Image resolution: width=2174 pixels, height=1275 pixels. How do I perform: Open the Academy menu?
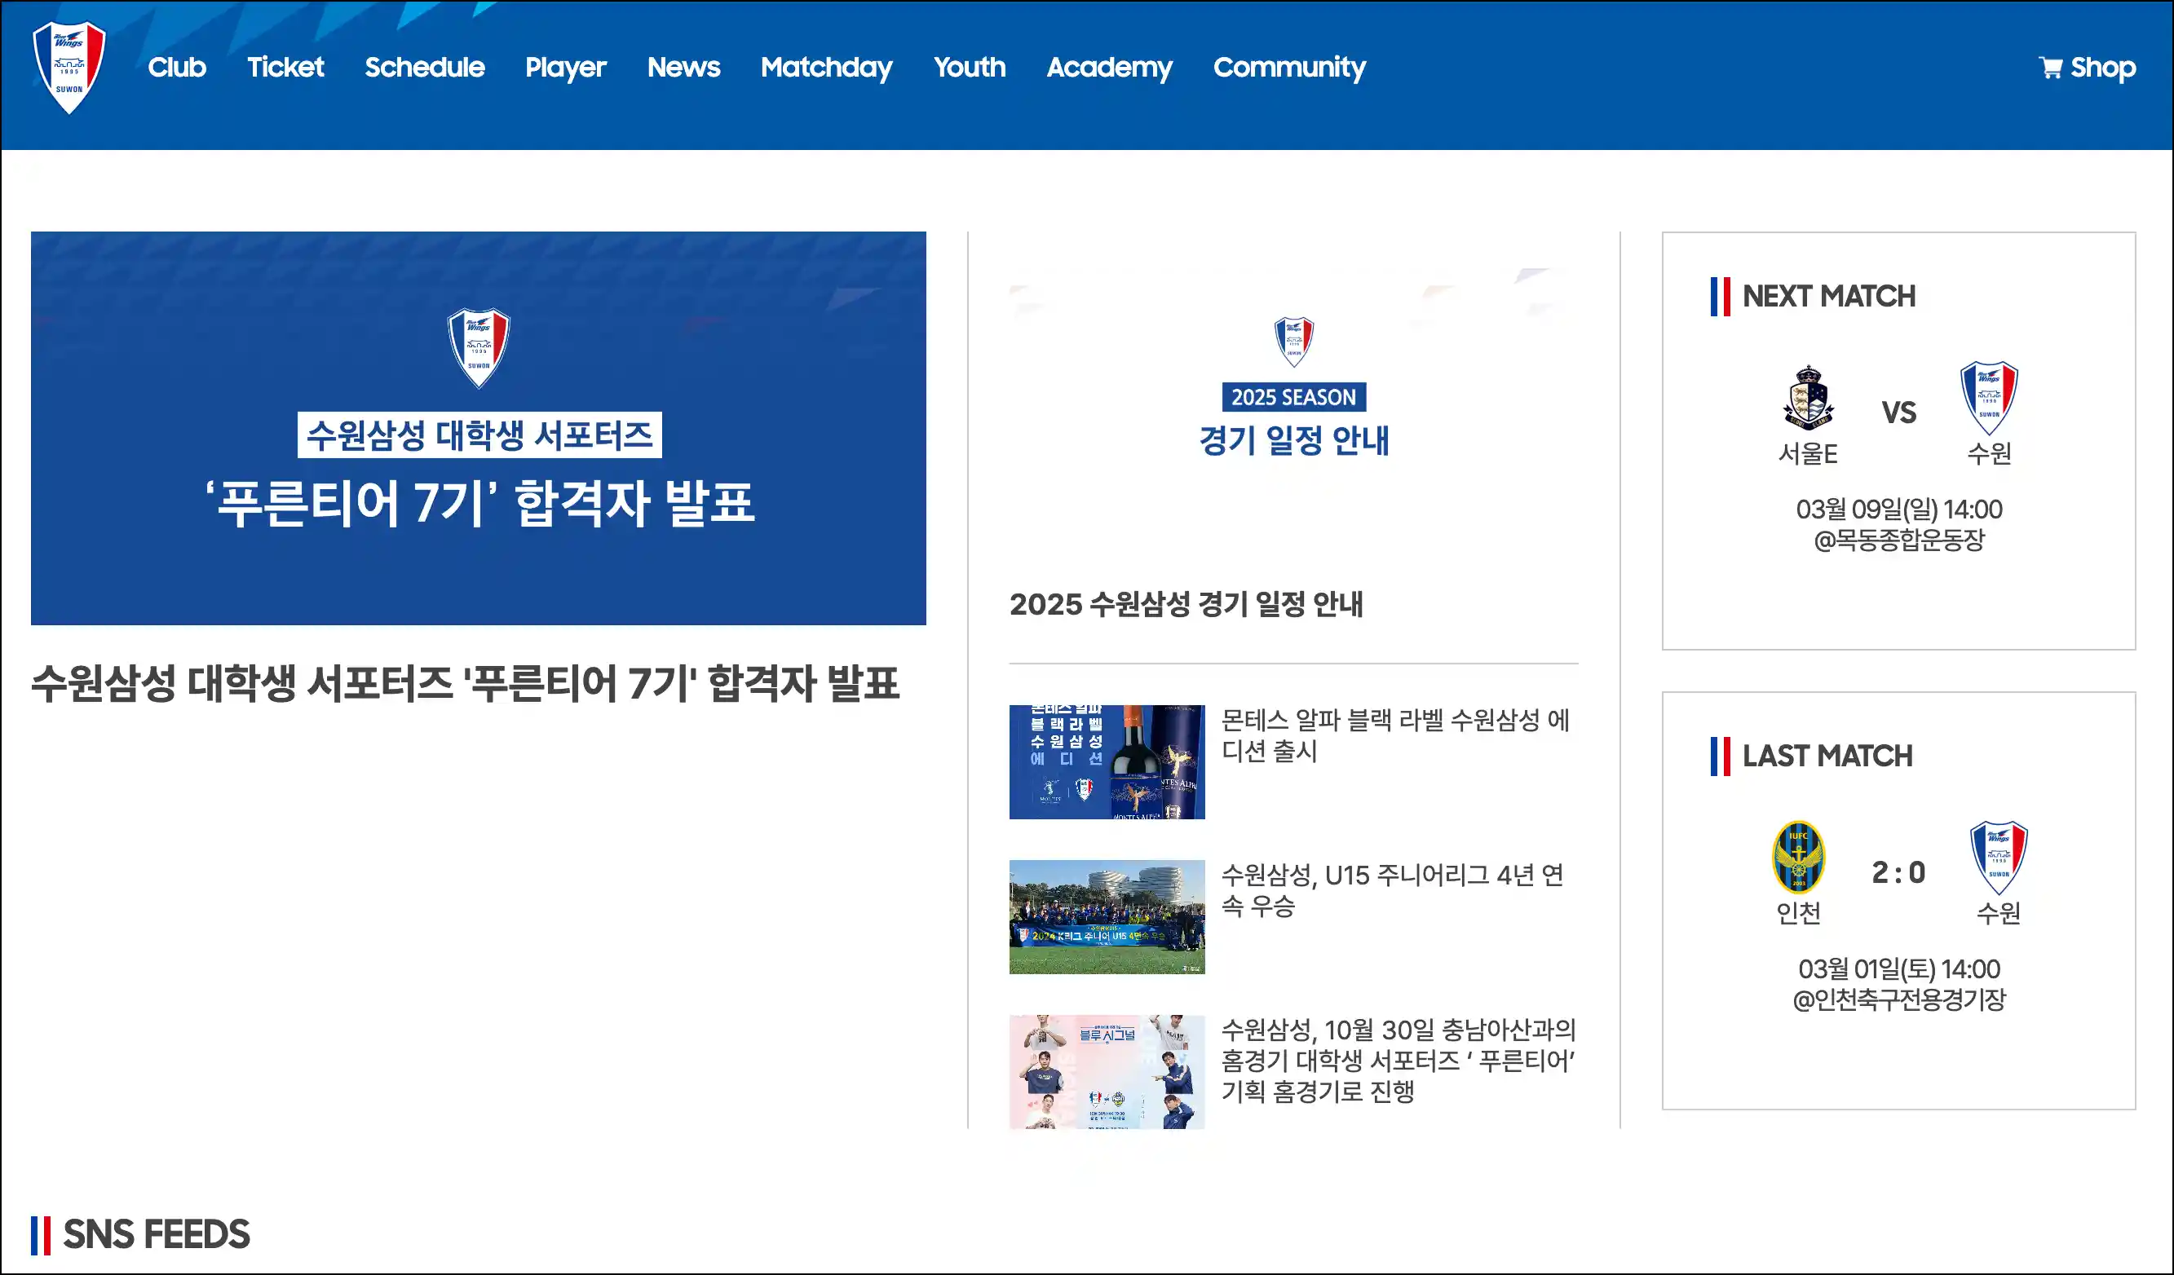click(1110, 68)
